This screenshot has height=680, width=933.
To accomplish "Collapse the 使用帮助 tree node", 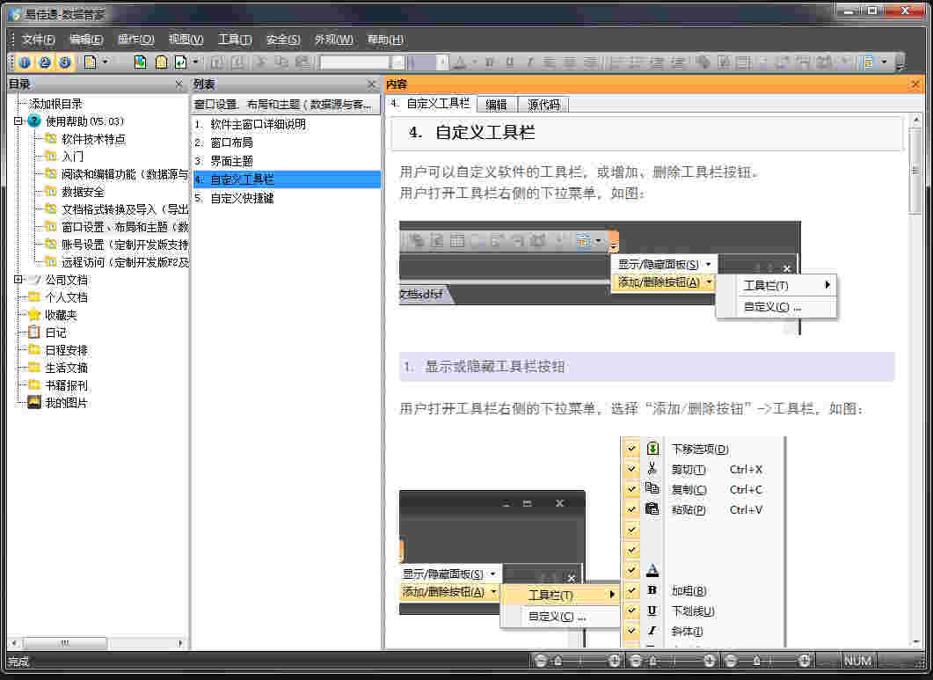I will pyautogui.click(x=18, y=121).
